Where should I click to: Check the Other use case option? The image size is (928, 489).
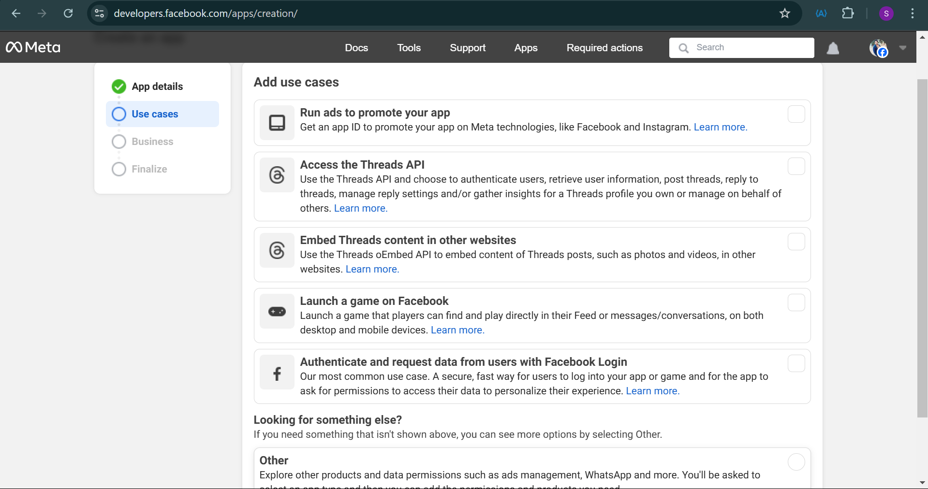(x=796, y=462)
